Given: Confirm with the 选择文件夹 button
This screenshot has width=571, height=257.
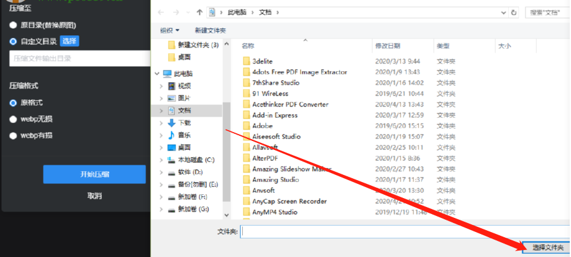Looking at the screenshot, I should click(x=547, y=247).
